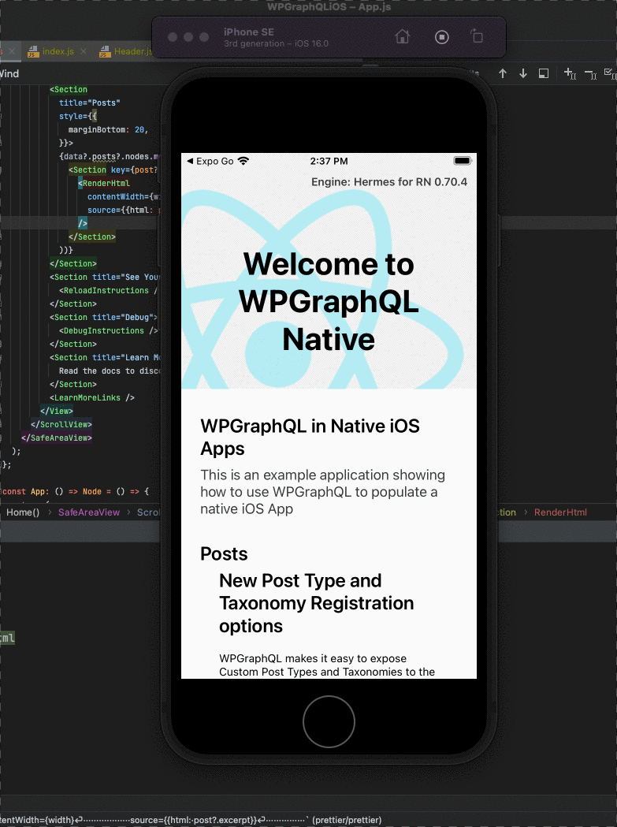617x827 pixels.
Task: Tap the iPhone battery icon
Action: pos(462,161)
